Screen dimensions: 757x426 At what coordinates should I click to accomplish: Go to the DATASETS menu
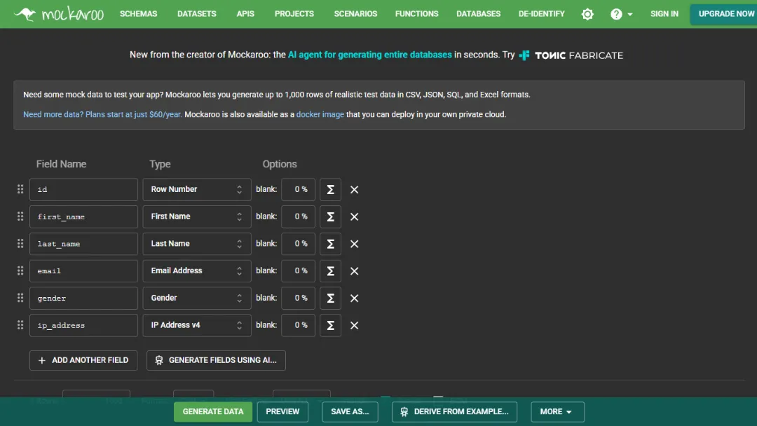196,14
